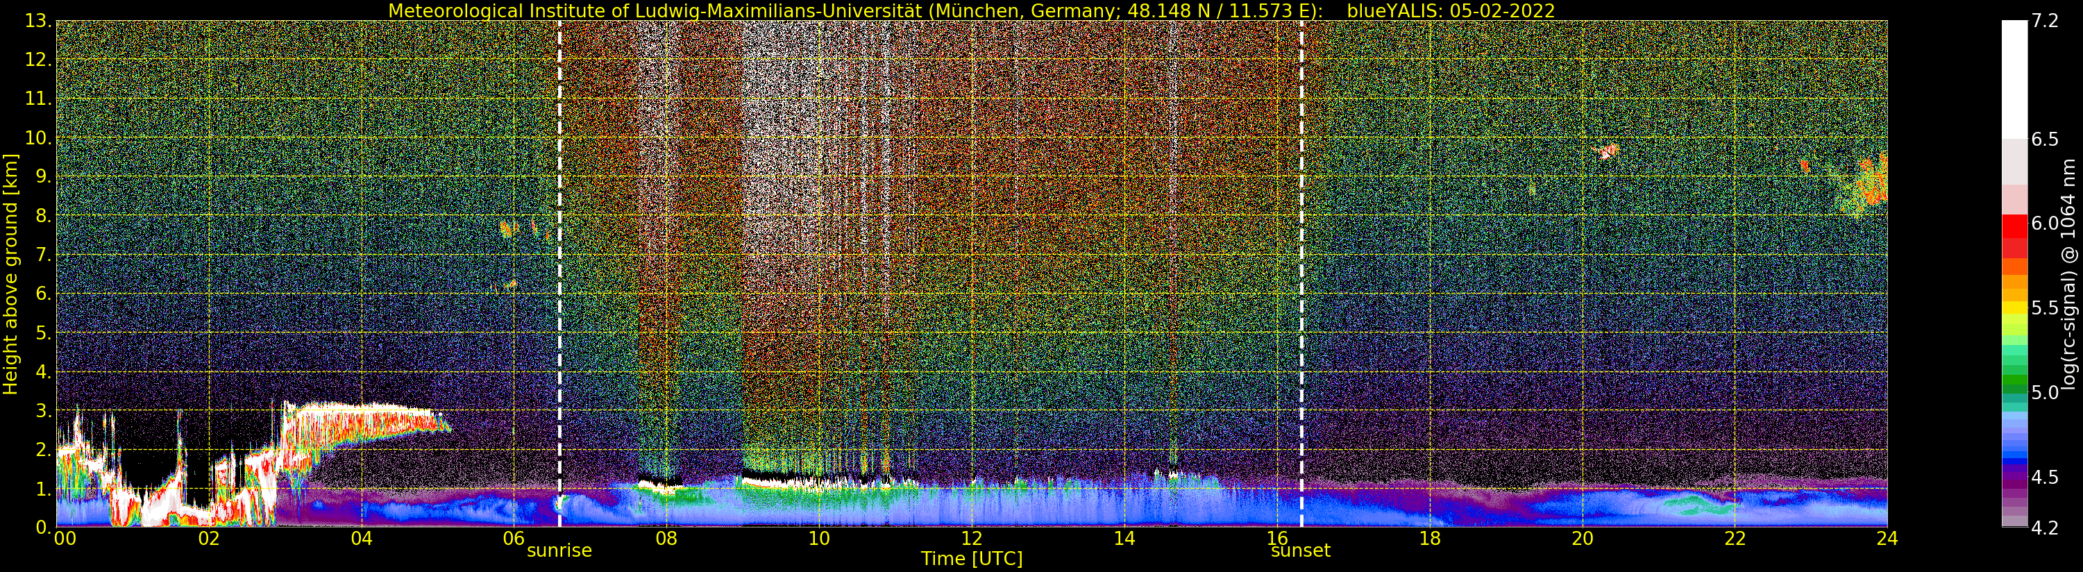
Task: Click the small cloud echo near 8 km at 06 UTC
Action: (x=509, y=228)
